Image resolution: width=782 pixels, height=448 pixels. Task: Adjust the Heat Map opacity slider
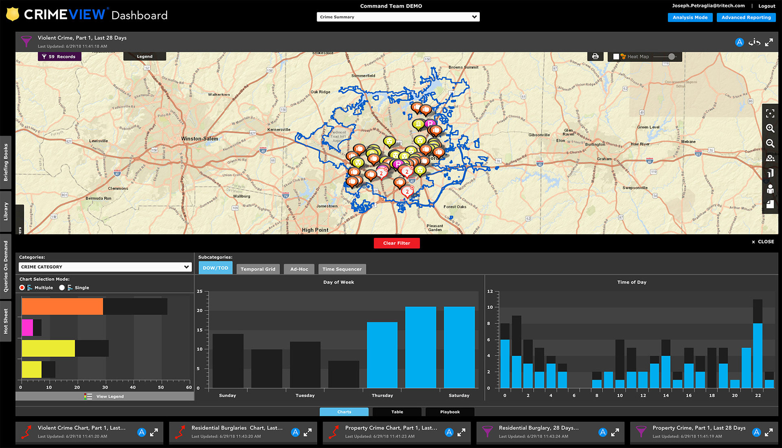coord(671,57)
